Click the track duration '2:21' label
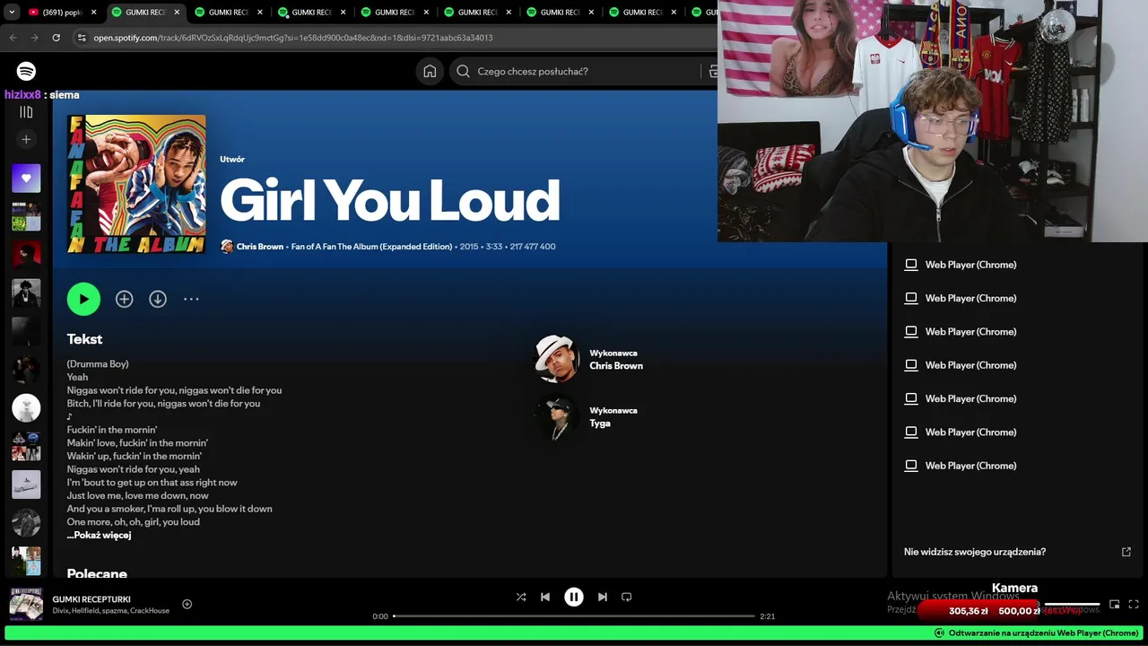The width and height of the screenshot is (1148, 646). point(767,616)
